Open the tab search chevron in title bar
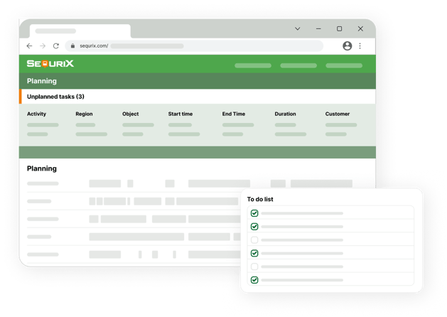 point(297,29)
